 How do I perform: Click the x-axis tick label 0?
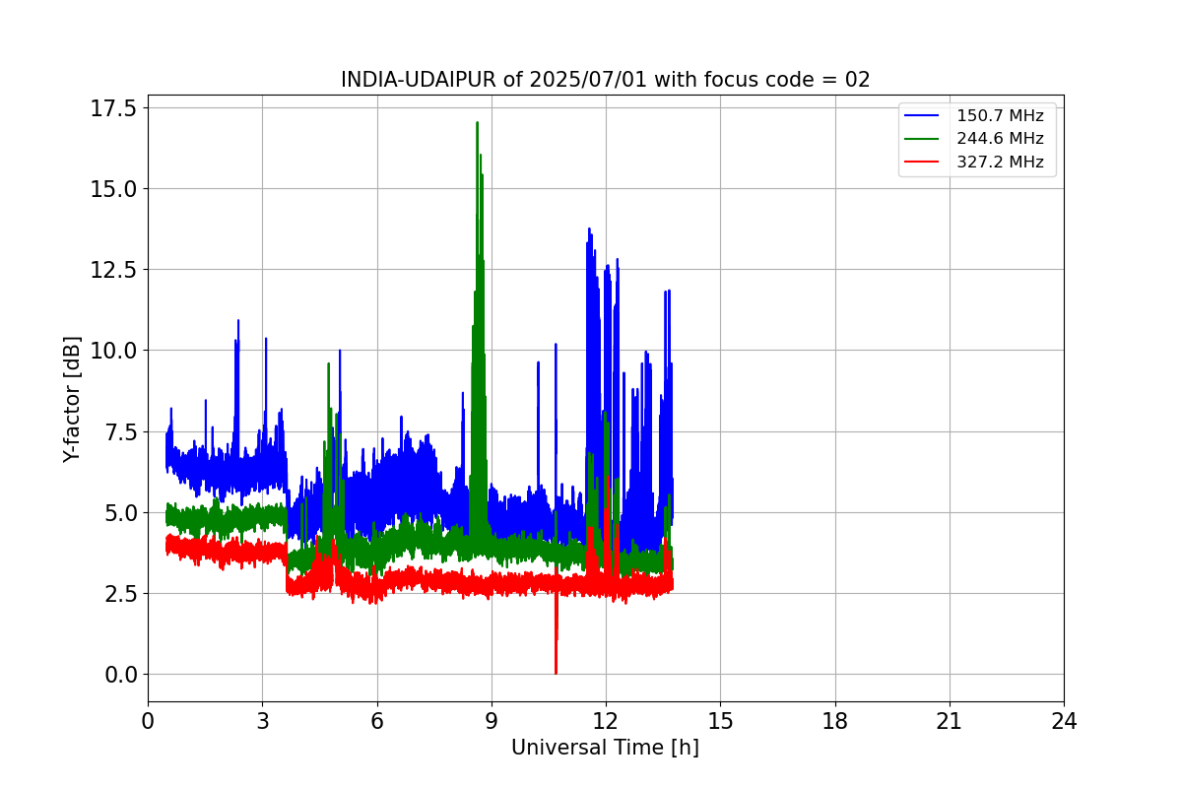tap(148, 721)
